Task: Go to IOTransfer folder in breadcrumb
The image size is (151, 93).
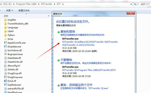Action: click(47, 4)
